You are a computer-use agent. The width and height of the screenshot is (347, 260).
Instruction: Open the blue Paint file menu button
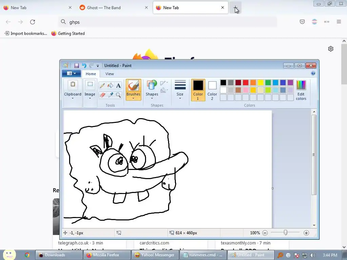[71, 73]
